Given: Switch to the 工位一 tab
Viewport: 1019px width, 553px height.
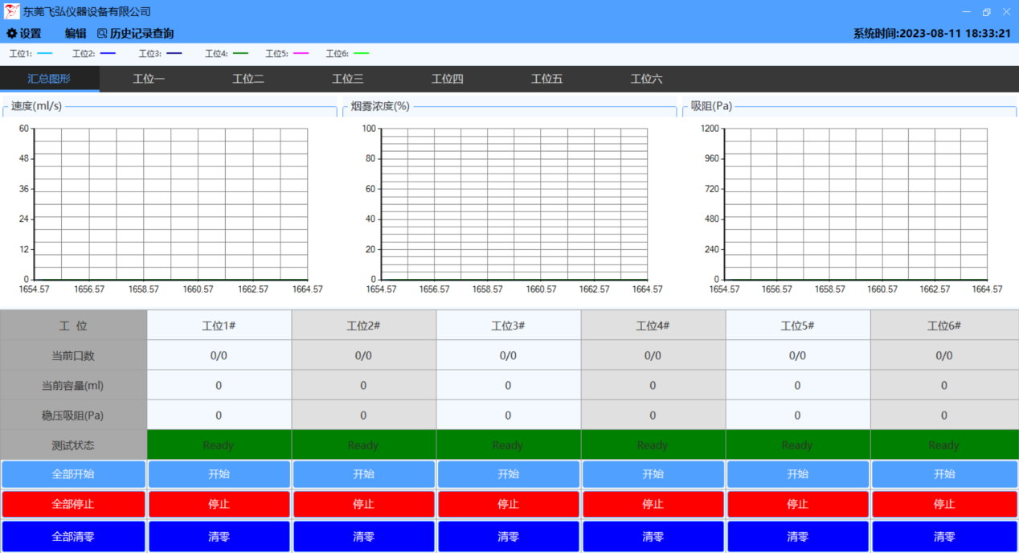Looking at the screenshot, I should click(149, 79).
